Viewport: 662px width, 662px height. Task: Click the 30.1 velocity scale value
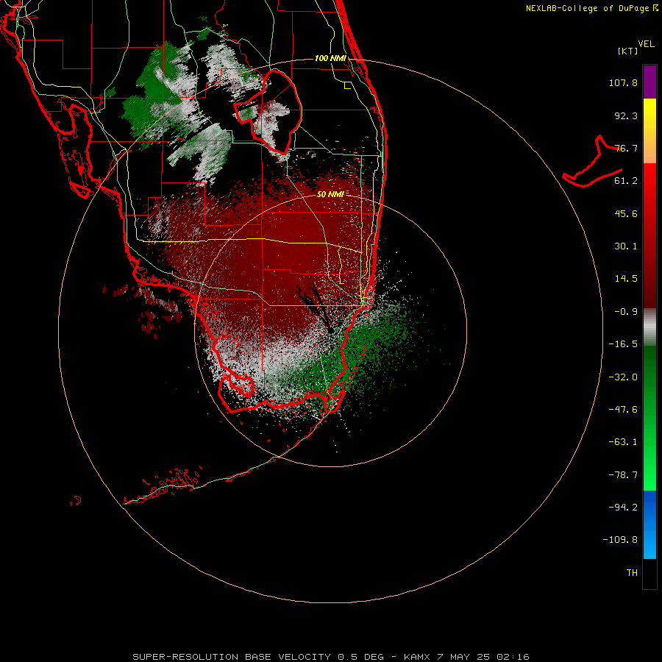coord(626,246)
